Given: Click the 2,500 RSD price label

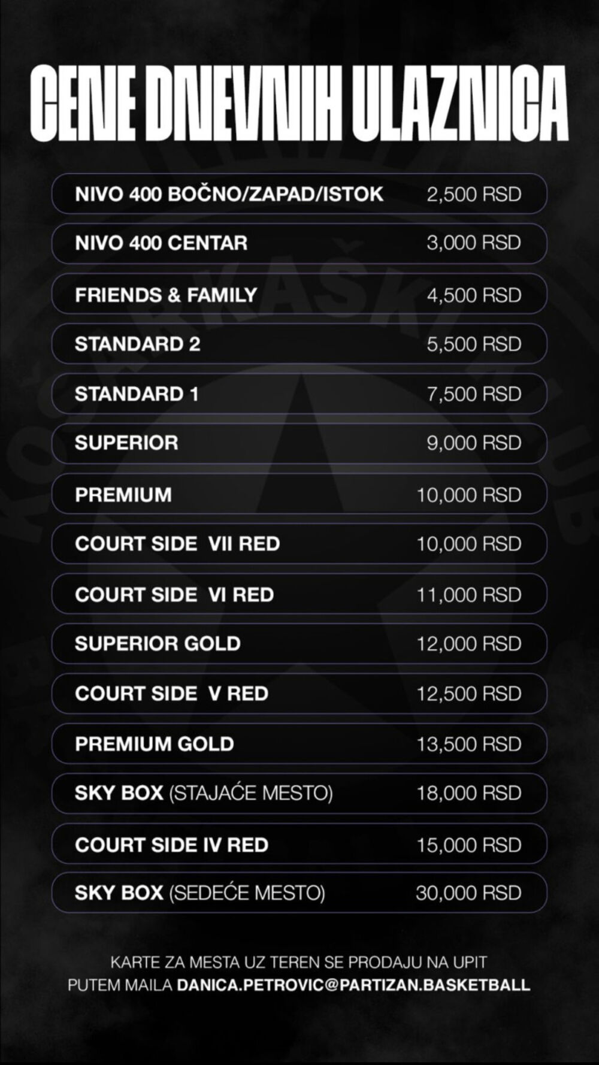Looking at the screenshot, I should [x=473, y=194].
